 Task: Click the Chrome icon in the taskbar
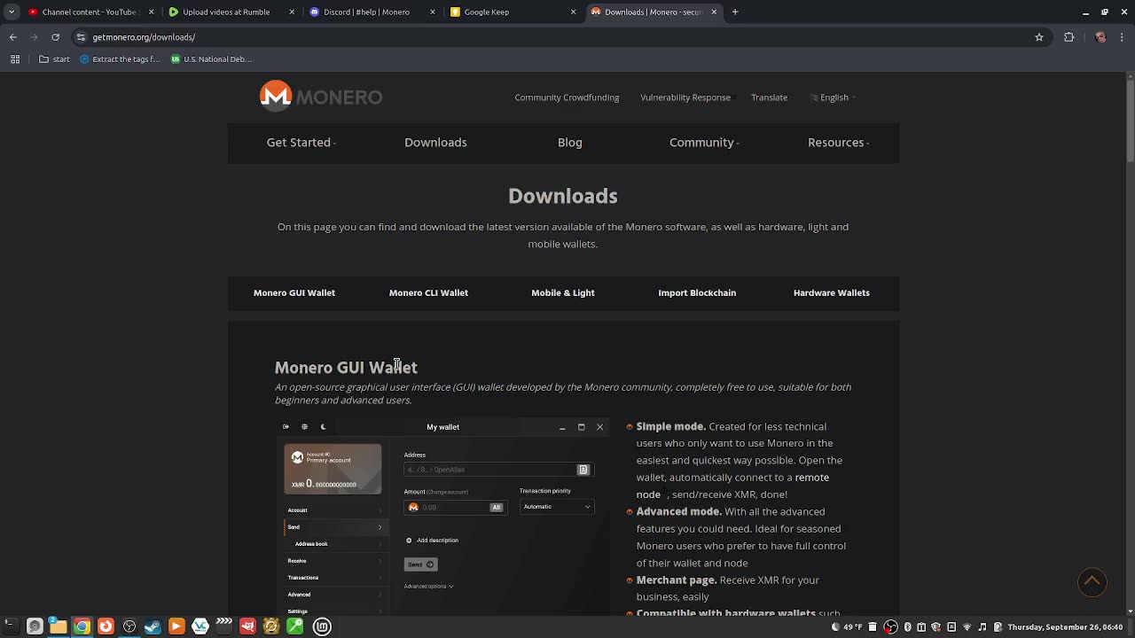coord(82,626)
